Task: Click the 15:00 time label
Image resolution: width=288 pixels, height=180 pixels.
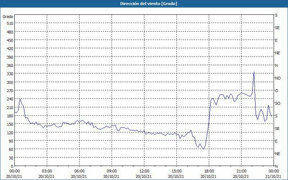Action: pyautogui.click(x=176, y=171)
